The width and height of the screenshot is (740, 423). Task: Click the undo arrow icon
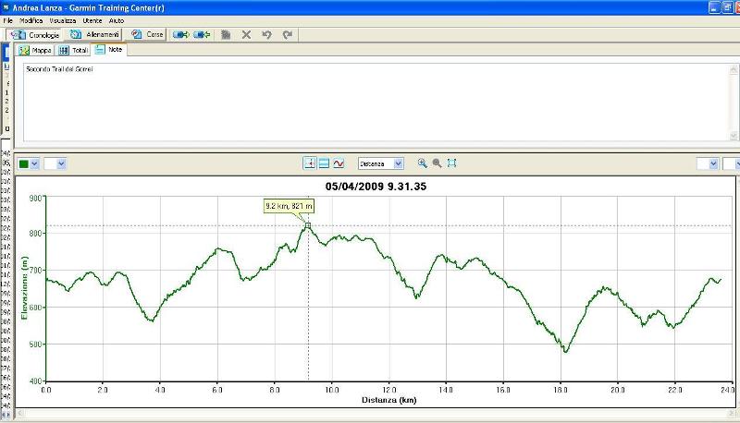click(x=266, y=34)
